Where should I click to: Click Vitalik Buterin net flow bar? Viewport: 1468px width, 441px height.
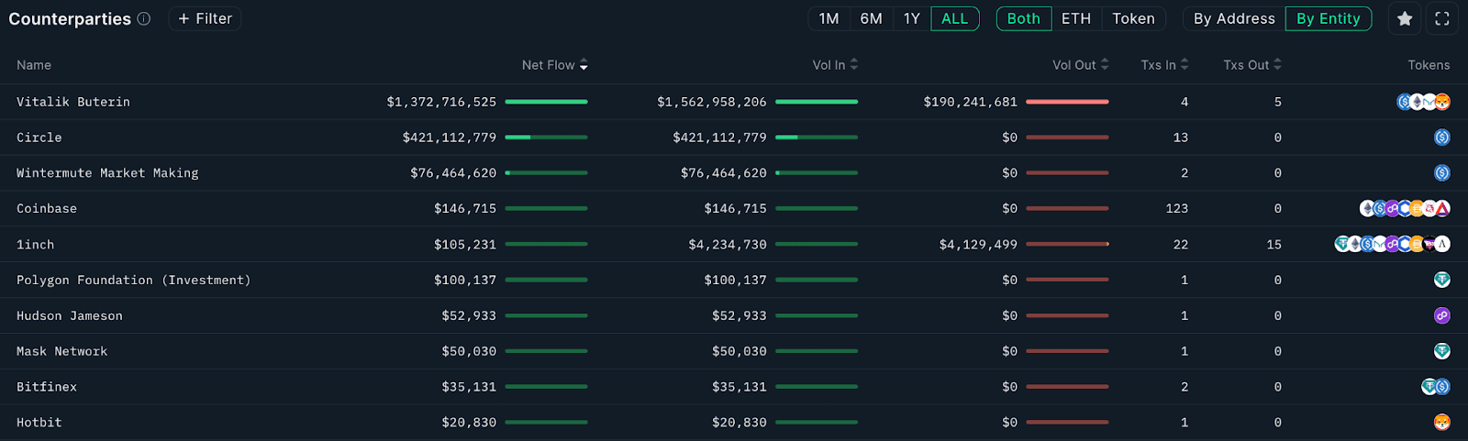547,102
